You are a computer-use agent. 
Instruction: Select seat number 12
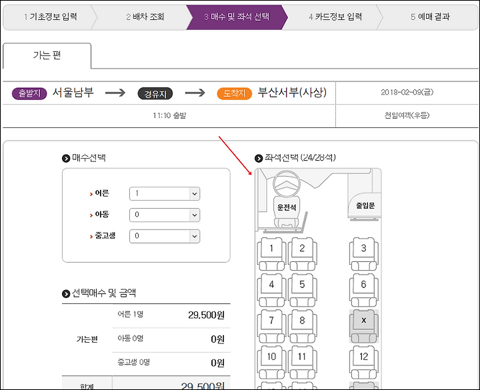click(x=364, y=362)
